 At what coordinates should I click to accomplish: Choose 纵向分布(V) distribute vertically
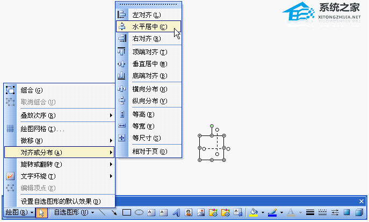(148, 101)
